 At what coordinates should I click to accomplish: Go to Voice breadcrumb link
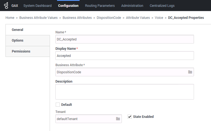click(x=159, y=18)
